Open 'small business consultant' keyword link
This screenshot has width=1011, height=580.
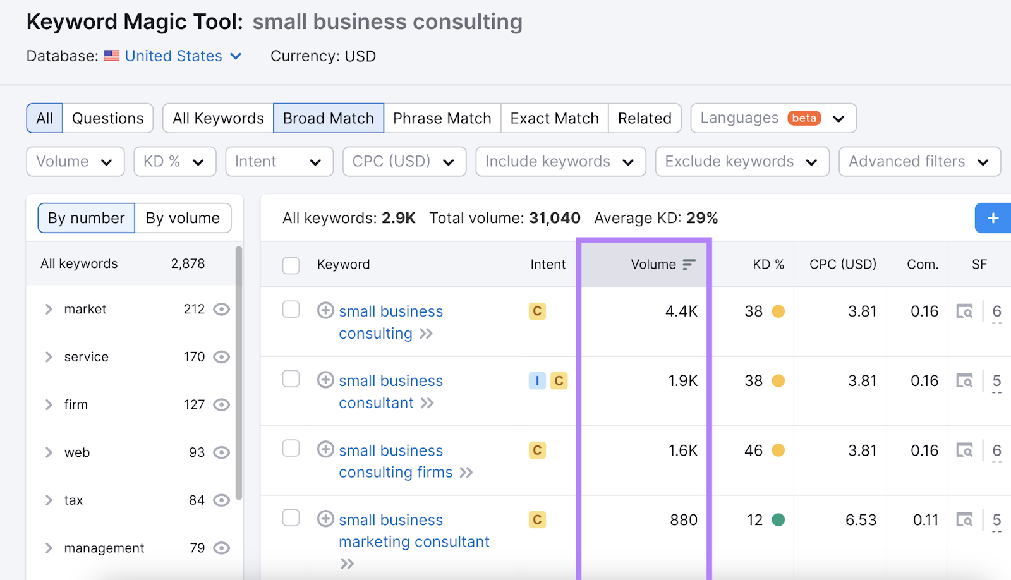tap(391, 392)
